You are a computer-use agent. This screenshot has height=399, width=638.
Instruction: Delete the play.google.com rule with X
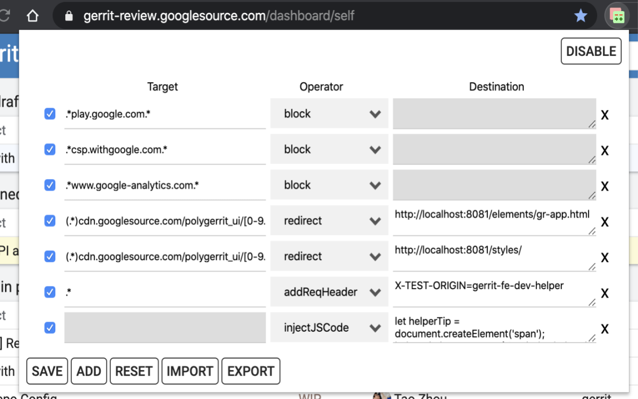[605, 115]
